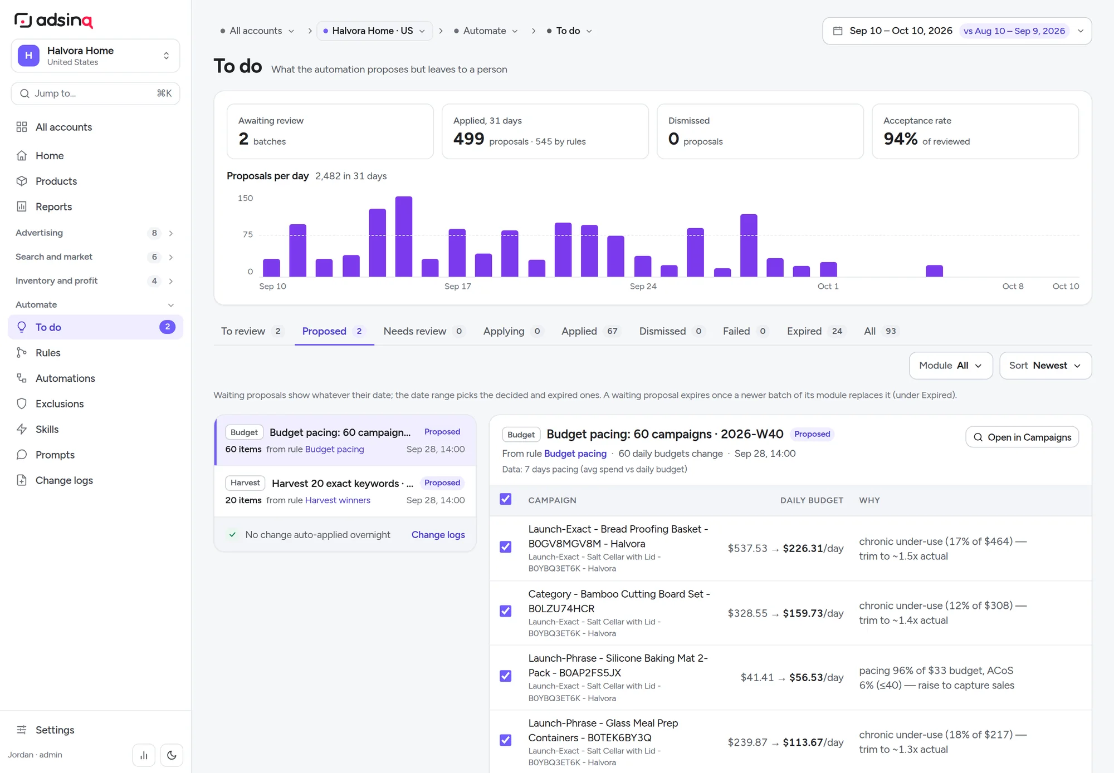
Task: Uncheck Launch-Phrase Silicone Baking Mat campaign
Action: tap(506, 676)
